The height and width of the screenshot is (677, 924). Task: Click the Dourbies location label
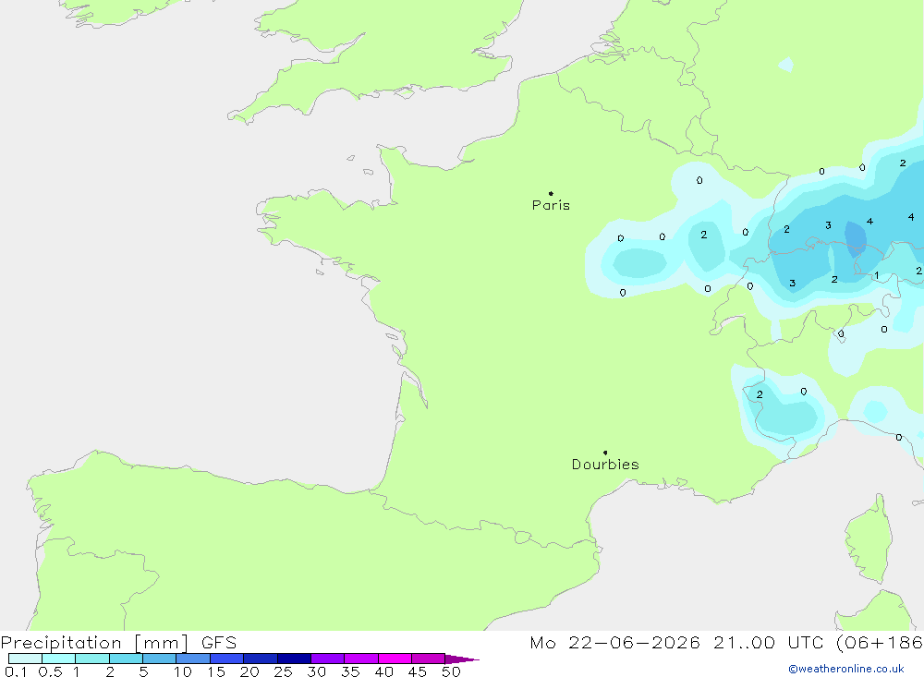[x=605, y=465]
